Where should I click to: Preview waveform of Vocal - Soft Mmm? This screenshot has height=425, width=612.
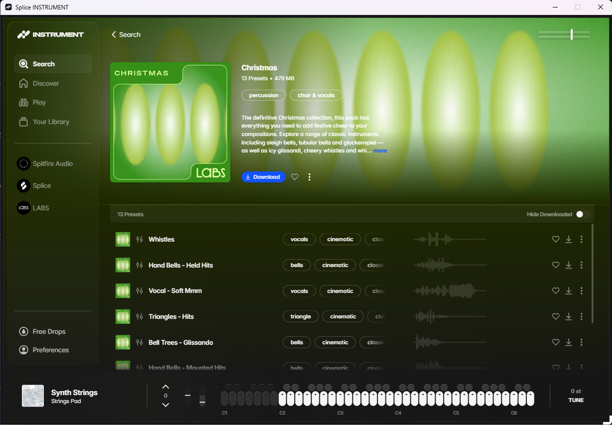coord(451,290)
